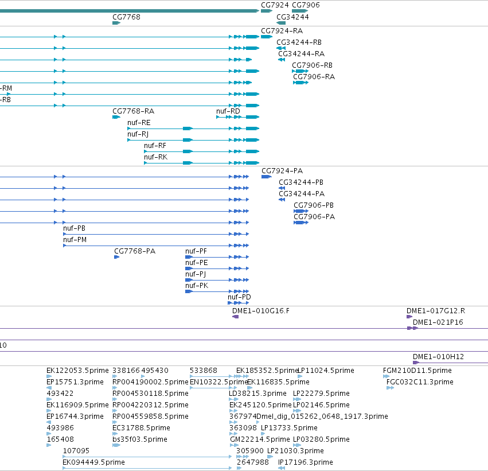The image size is (488, 471).
Task: Click EST FGC032C11.3prime
Action: 391,388
